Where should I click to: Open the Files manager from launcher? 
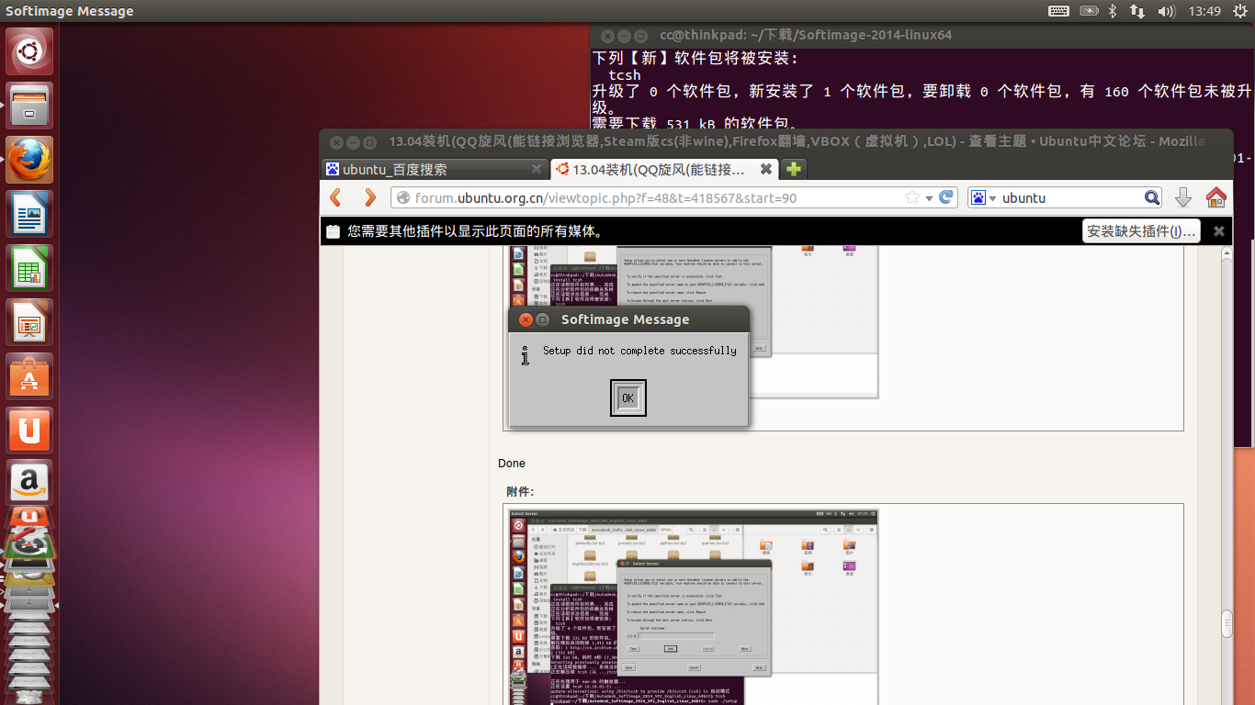tap(29, 106)
